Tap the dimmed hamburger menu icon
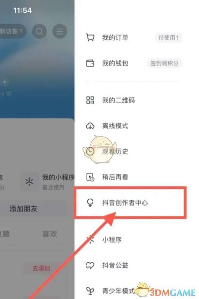199x299 pixels. [60, 31]
